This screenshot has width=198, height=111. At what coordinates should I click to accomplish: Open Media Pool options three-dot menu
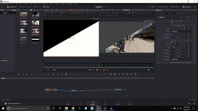(41, 10)
